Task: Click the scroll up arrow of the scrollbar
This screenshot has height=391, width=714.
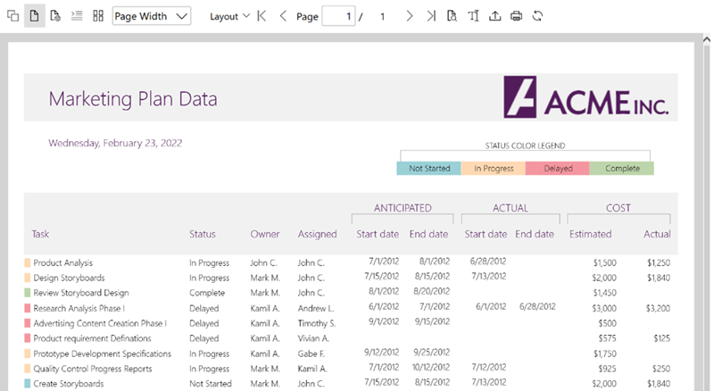Action: point(706,39)
